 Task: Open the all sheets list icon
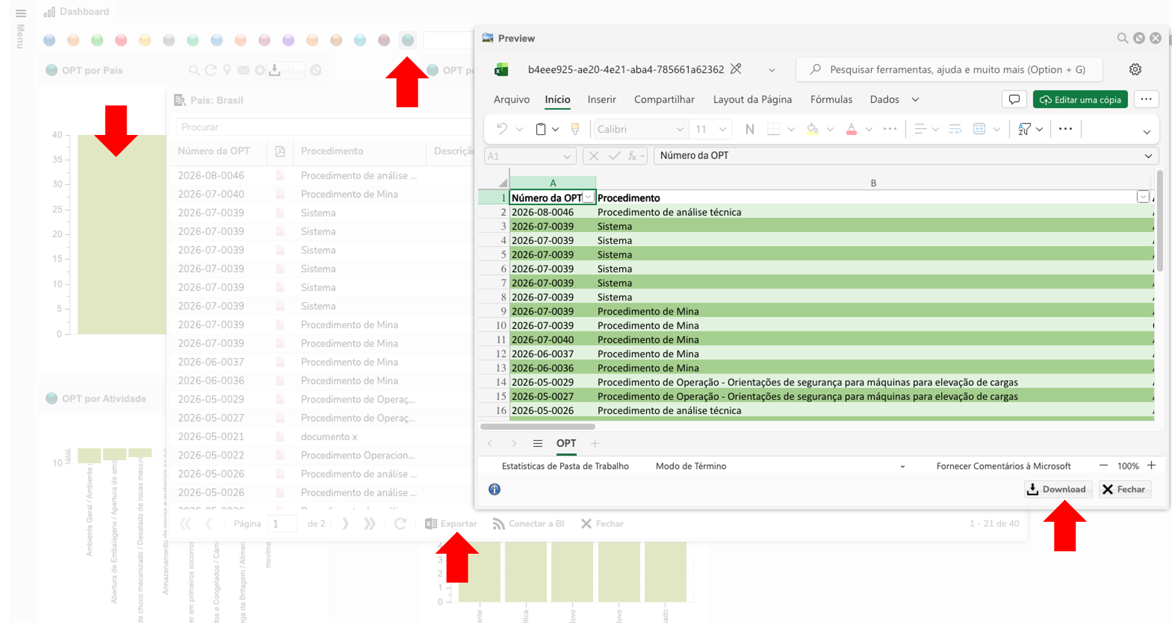pos(538,443)
